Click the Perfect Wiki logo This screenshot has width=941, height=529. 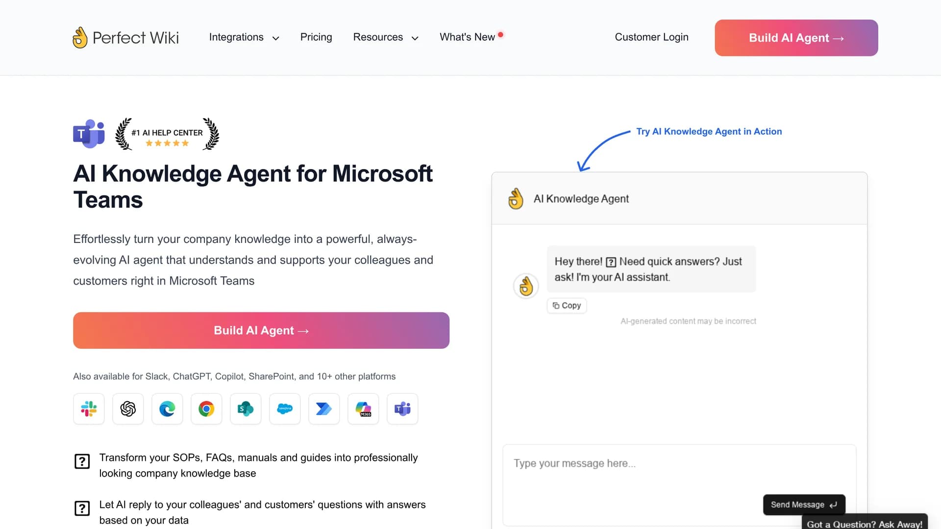point(126,37)
